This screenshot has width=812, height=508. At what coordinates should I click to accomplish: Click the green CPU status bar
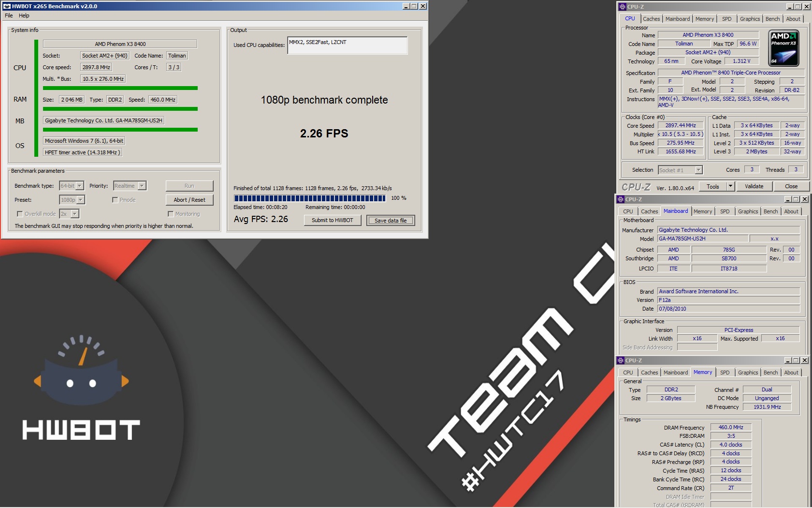click(120, 88)
